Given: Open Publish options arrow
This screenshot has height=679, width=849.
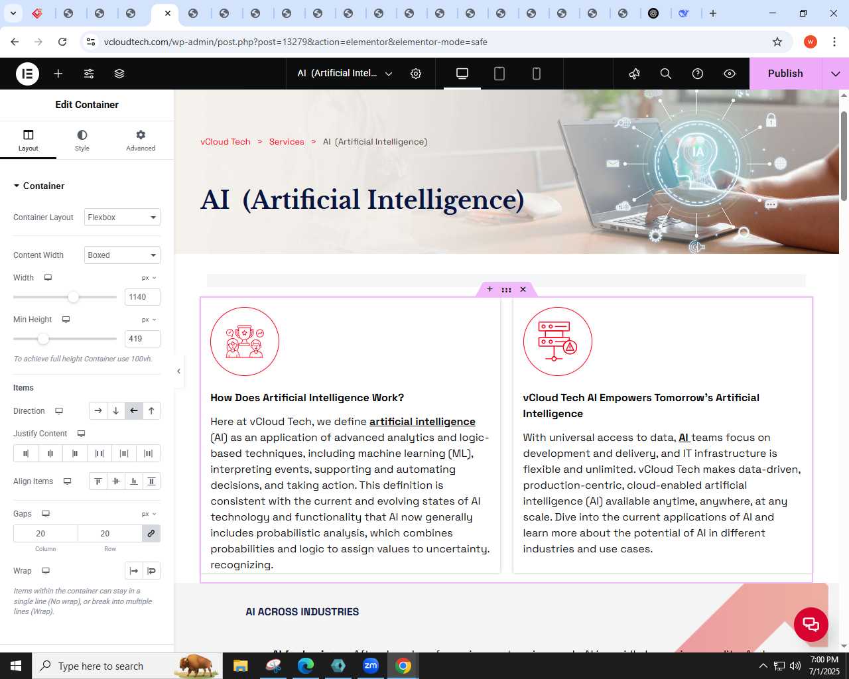Looking at the screenshot, I should [x=835, y=74].
